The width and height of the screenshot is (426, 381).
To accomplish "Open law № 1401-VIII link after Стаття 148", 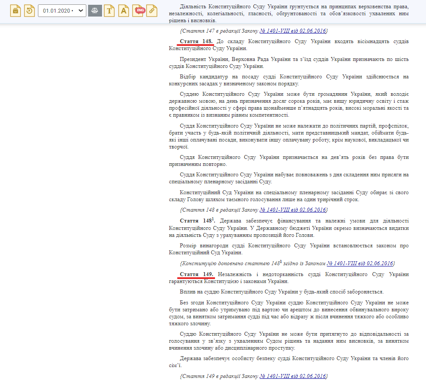I will coord(293,210).
